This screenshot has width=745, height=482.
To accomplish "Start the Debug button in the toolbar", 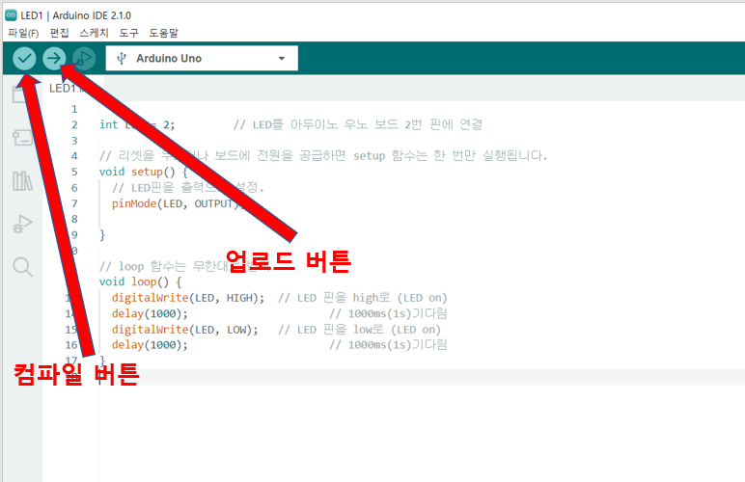I will (x=84, y=59).
